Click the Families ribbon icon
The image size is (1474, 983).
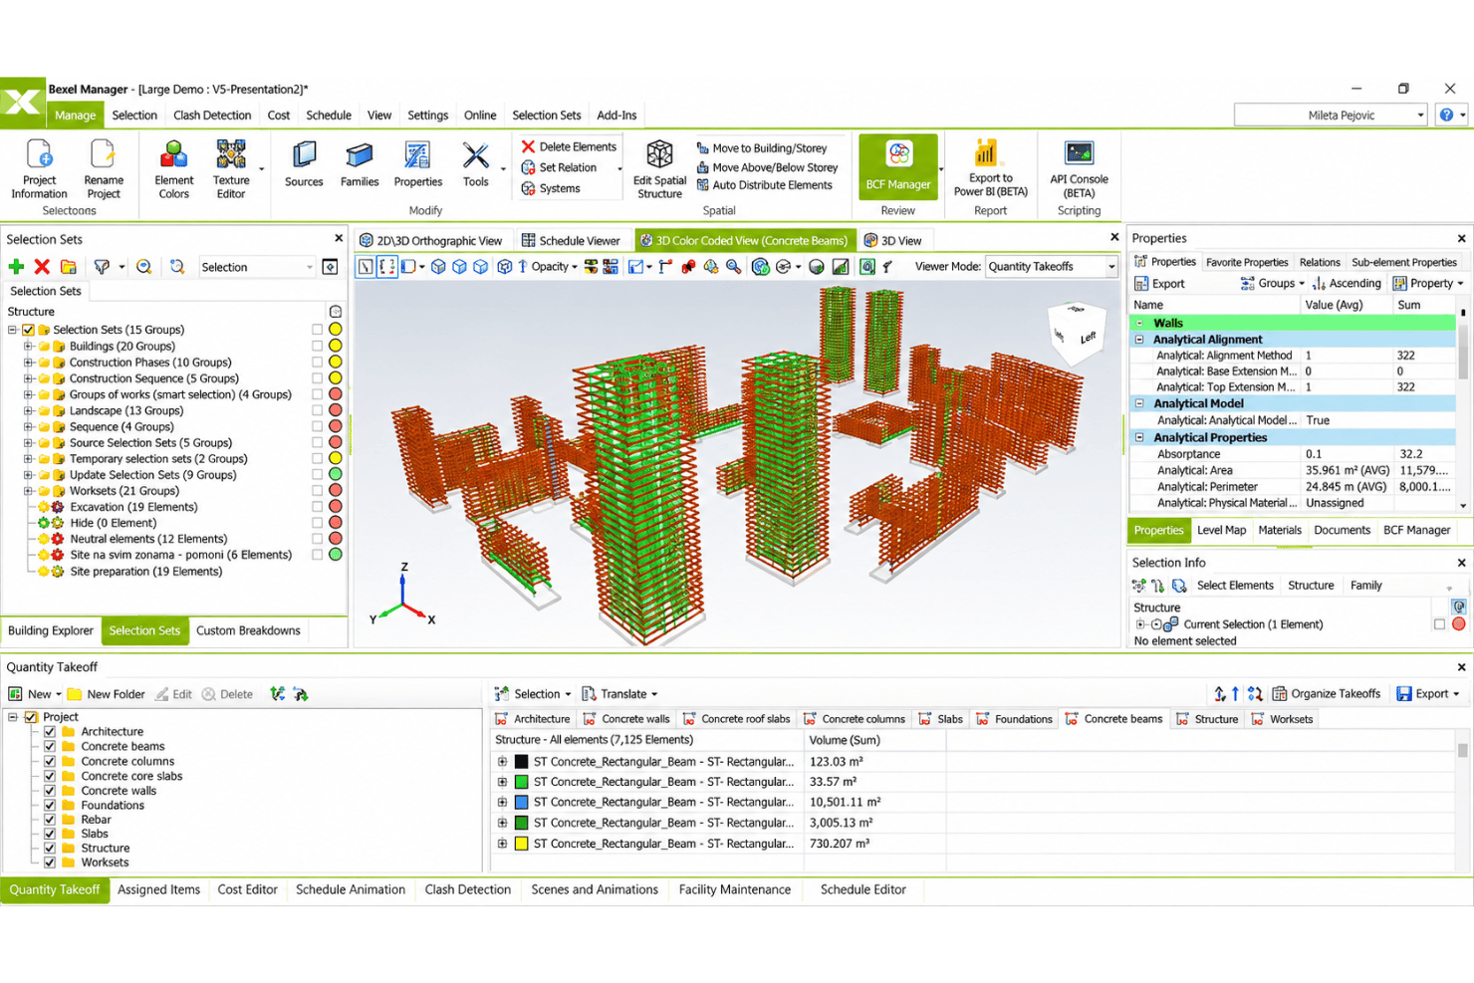(x=360, y=164)
